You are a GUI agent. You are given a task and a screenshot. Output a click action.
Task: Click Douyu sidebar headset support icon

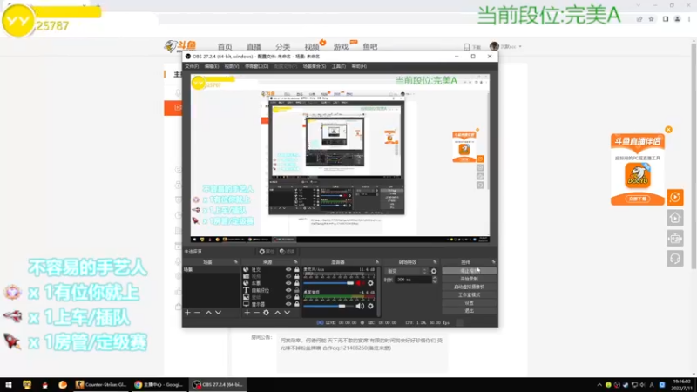tap(674, 259)
